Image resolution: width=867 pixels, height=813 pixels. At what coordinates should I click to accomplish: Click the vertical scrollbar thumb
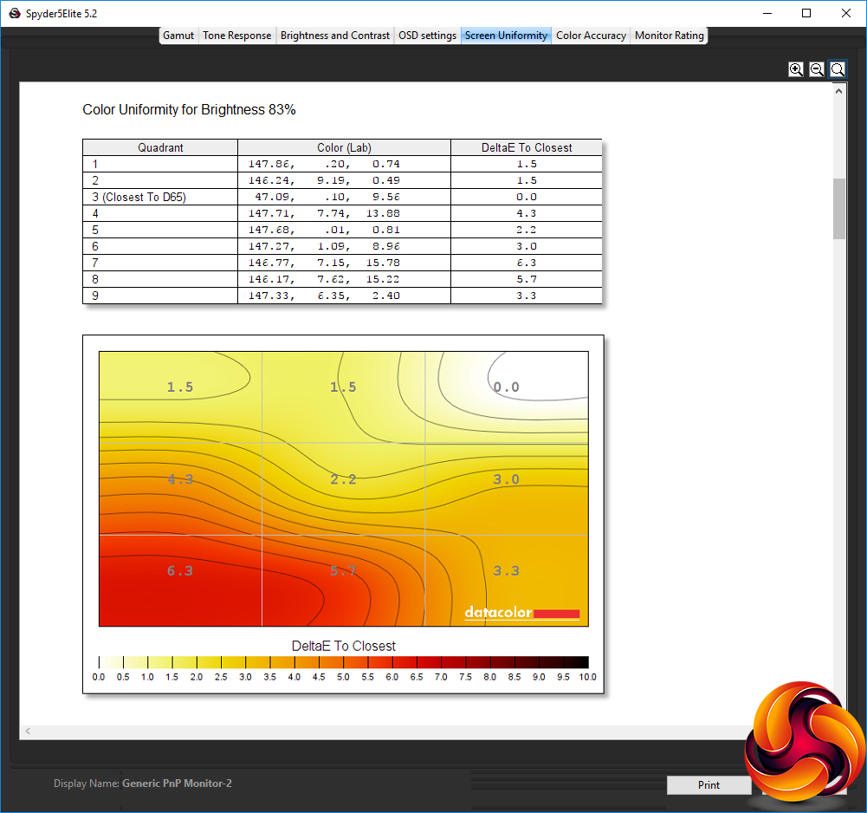coord(838,209)
